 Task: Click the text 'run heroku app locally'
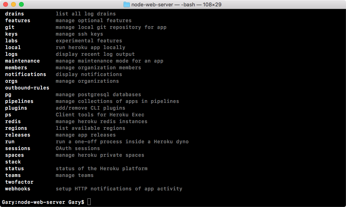(91, 47)
